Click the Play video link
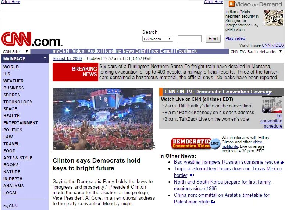 (x=235, y=38)
